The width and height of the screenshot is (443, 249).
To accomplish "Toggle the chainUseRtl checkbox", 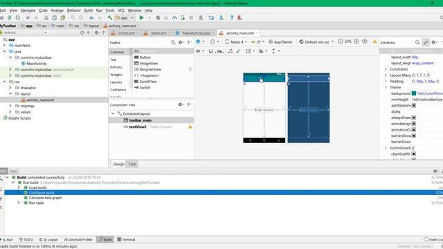I will [x=414, y=154].
